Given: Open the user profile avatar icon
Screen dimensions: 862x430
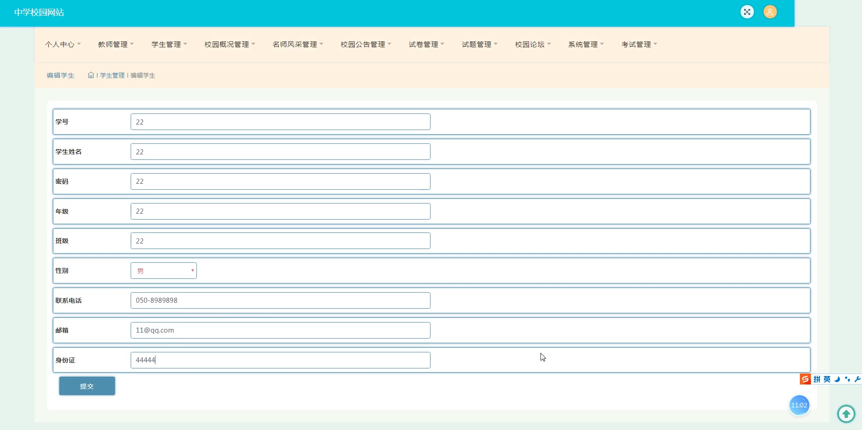Looking at the screenshot, I should click(x=770, y=12).
